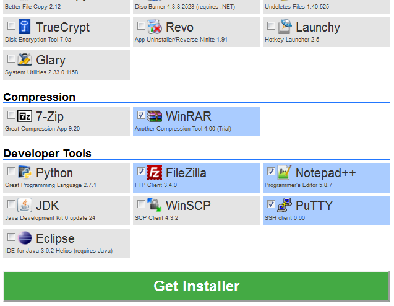Click the Notepad++ name label
This screenshot has height=306, width=394.
click(x=325, y=173)
